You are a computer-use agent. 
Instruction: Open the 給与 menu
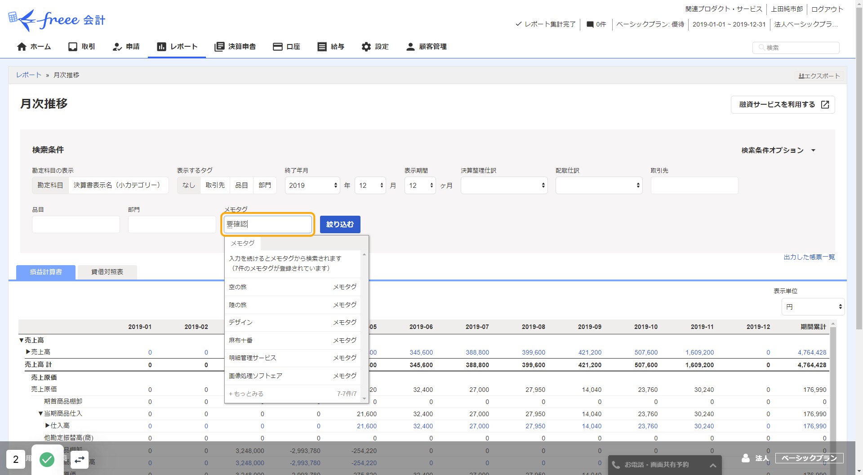tap(331, 47)
